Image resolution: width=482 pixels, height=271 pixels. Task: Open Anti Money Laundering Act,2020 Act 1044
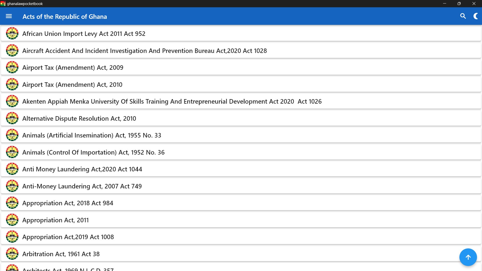pyautogui.click(x=82, y=169)
